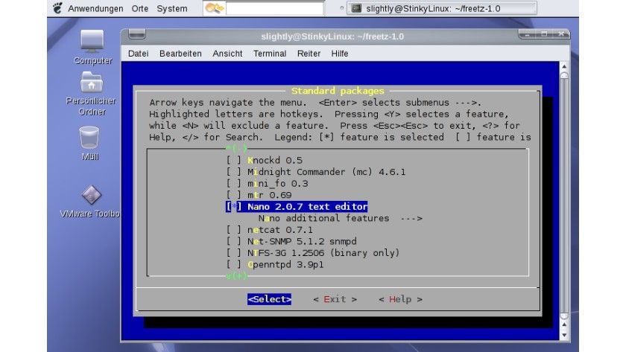Click the terminal scrollbar down arrow

pos(564,336)
